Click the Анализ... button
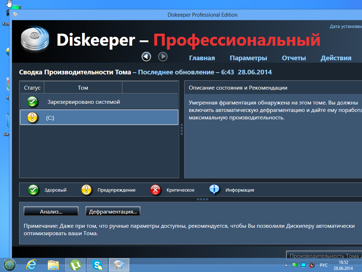This screenshot has height=272, width=362. click(51, 211)
